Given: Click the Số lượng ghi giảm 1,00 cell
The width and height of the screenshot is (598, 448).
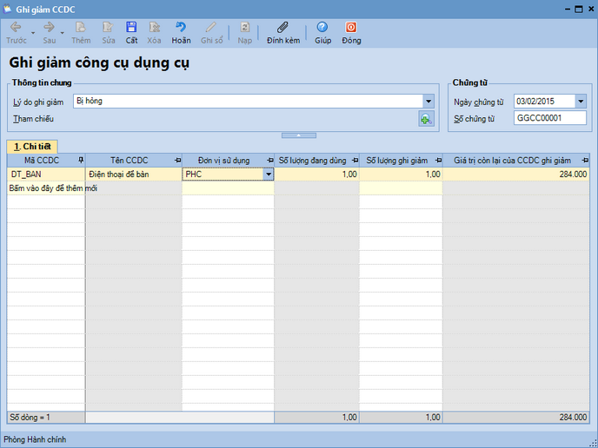Looking at the screenshot, I should tap(401, 175).
